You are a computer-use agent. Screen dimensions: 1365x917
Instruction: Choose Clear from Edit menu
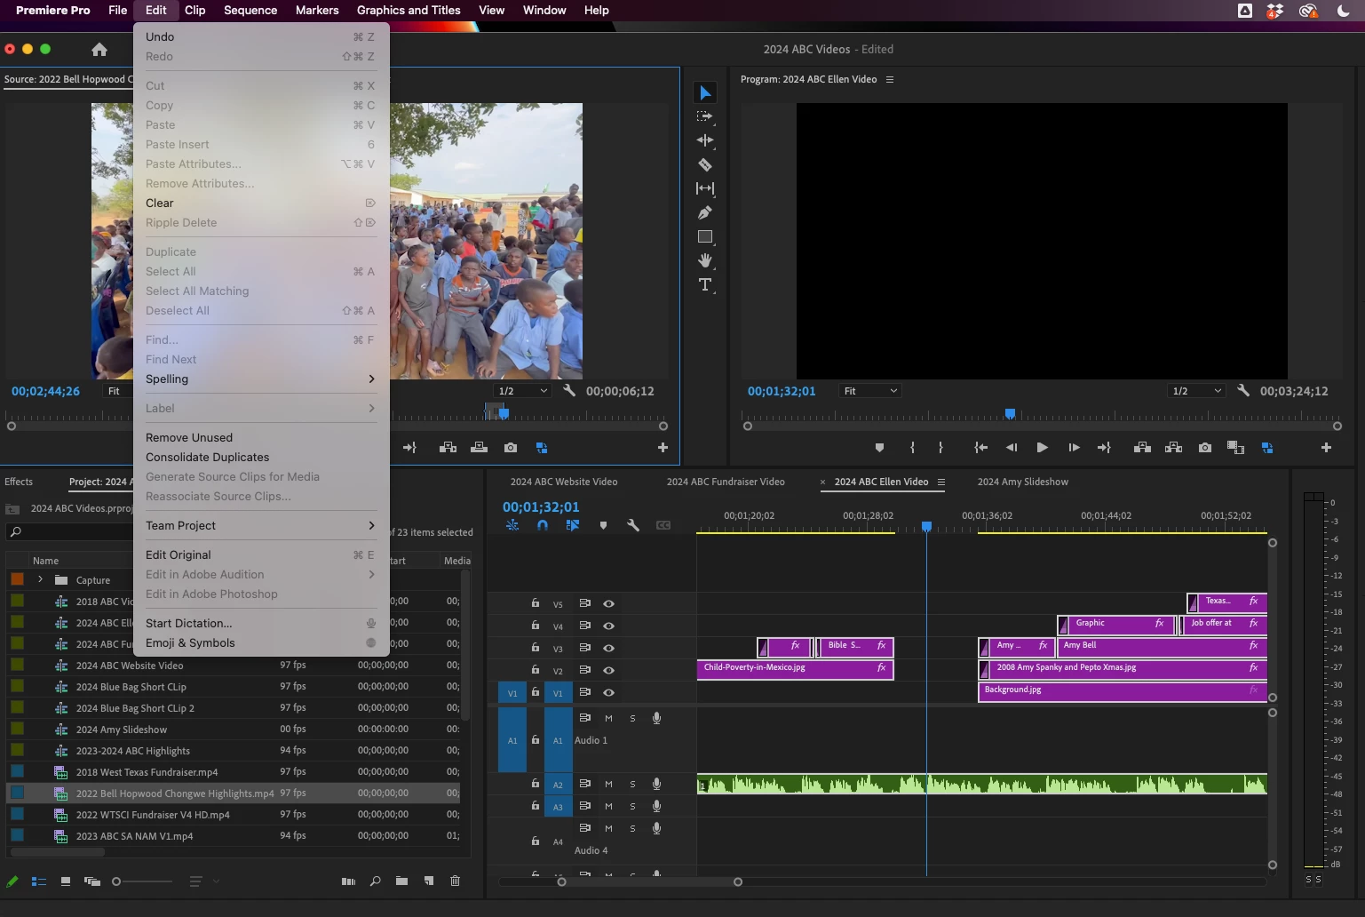(260, 203)
